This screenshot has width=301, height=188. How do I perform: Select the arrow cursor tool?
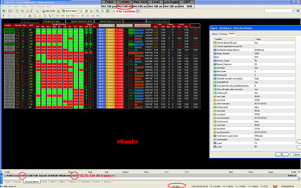point(3,16)
